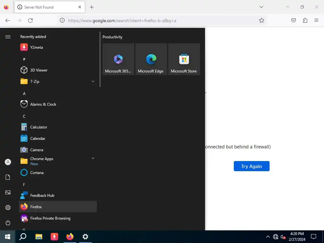Open taskbar Search

[23, 237]
